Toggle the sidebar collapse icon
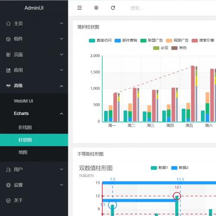216x216 pixels. coord(79,8)
